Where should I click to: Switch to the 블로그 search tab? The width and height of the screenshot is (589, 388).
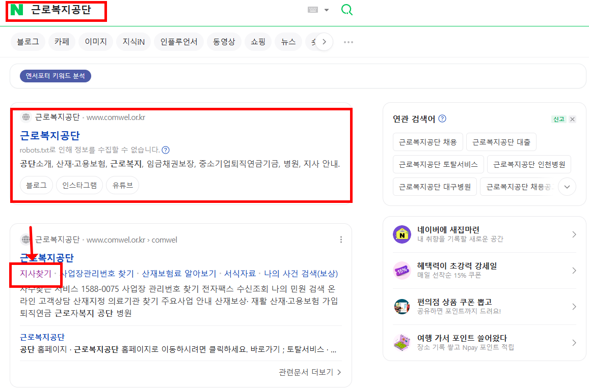(28, 42)
